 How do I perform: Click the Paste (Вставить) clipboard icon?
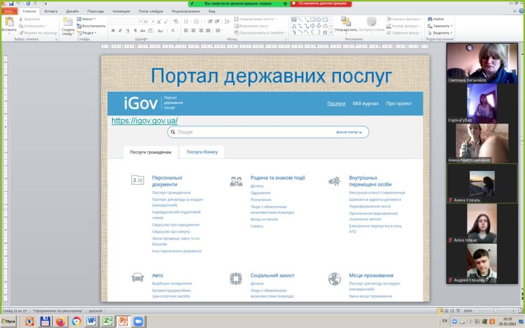pos(9,23)
